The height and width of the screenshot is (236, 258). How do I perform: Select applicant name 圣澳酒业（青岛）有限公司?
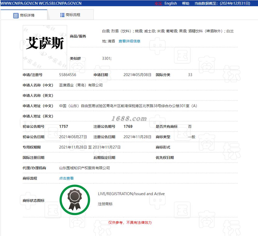pos(81,85)
